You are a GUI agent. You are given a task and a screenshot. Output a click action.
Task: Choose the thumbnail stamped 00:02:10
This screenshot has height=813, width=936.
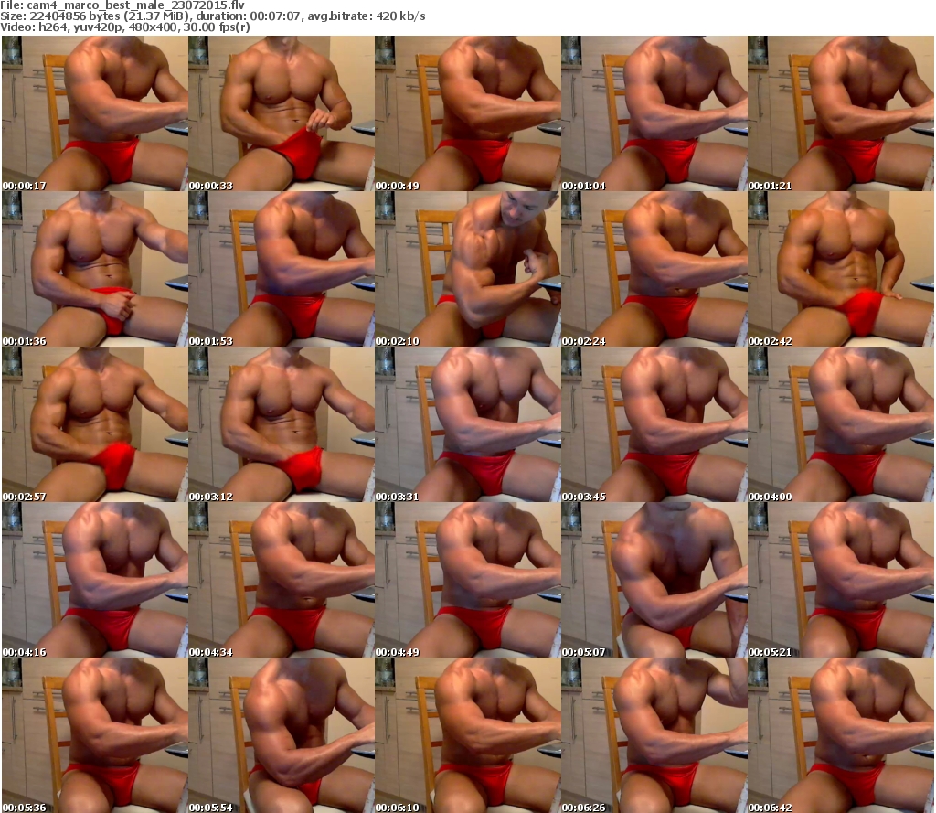pyautogui.click(x=467, y=269)
